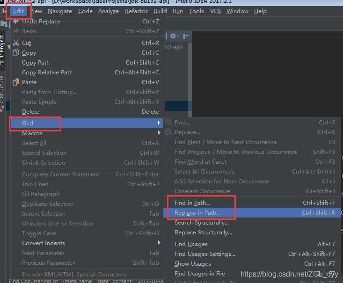Image resolution: width=343 pixels, height=283 pixels.
Task: Select Delete in Edit menu
Action: pos(87,112)
